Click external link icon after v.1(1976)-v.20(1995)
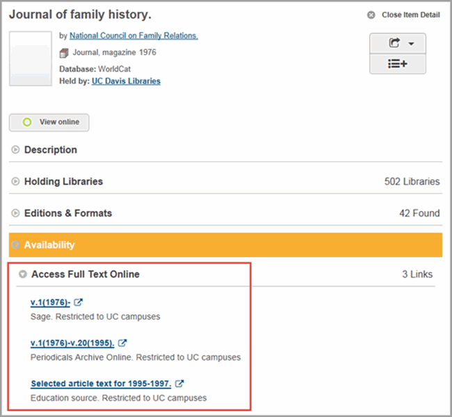The height and width of the screenshot is (417, 452). (122, 343)
